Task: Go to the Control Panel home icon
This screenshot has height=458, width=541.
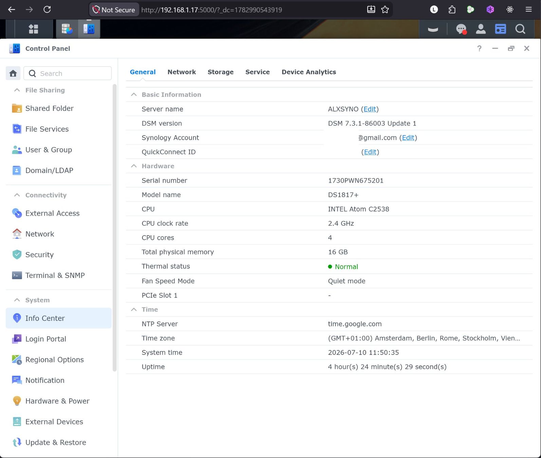Action: 13,73
